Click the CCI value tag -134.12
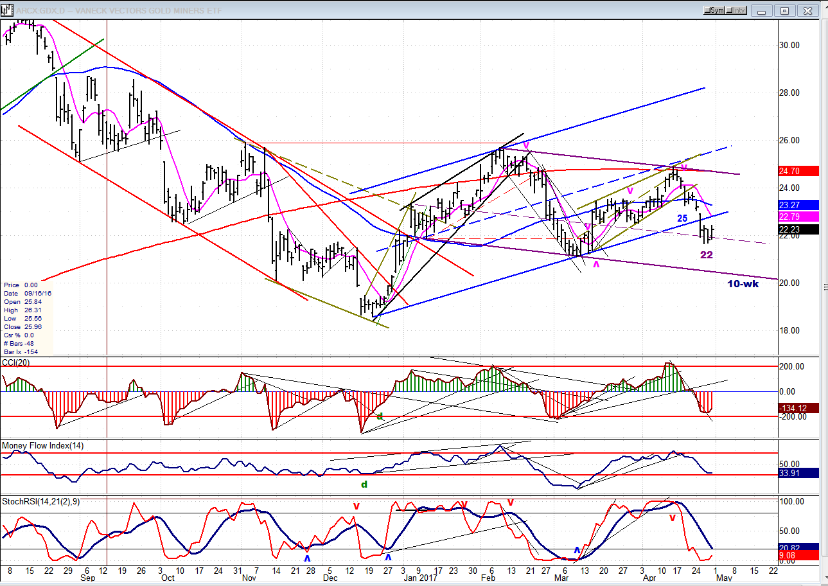The width and height of the screenshot is (828, 586). pos(797,407)
